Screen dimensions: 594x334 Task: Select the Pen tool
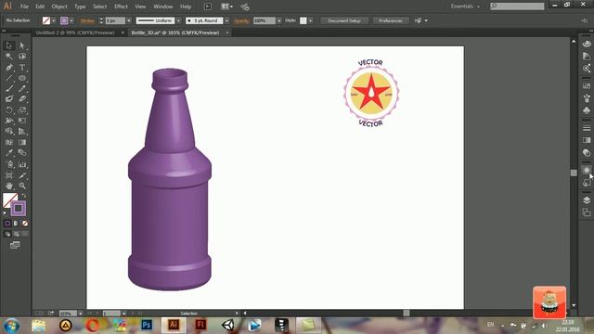pyautogui.click(x=9, y=68)
